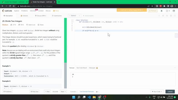
Task: Switch to Description tab
Action: coord(8,16)
